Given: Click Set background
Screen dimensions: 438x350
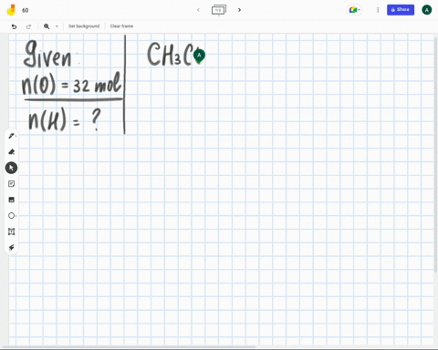Looking at the screenshot, I should (x=84, y=26).
